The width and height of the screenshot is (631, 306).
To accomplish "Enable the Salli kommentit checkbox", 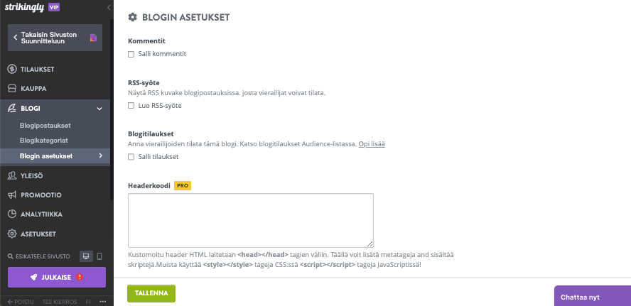I will pos(131,54).
